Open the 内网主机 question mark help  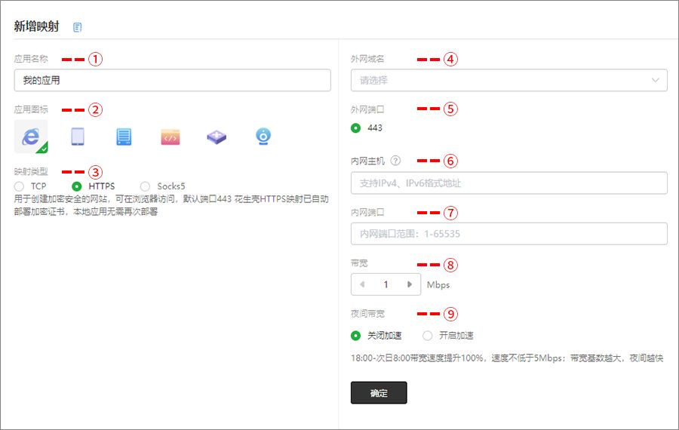coord(395,161)
